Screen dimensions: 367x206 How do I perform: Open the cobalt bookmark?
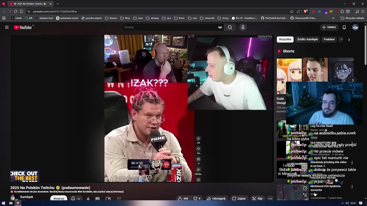coord(16,18)
